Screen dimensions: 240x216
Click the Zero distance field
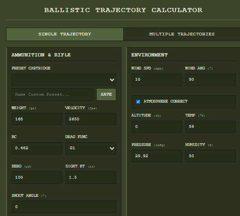point(37,177)
